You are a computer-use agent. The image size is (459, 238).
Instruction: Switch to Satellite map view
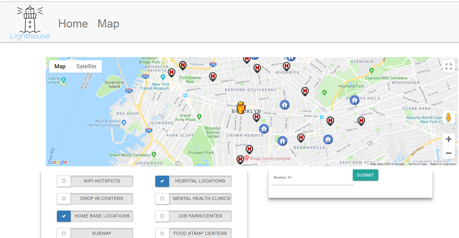86,66
